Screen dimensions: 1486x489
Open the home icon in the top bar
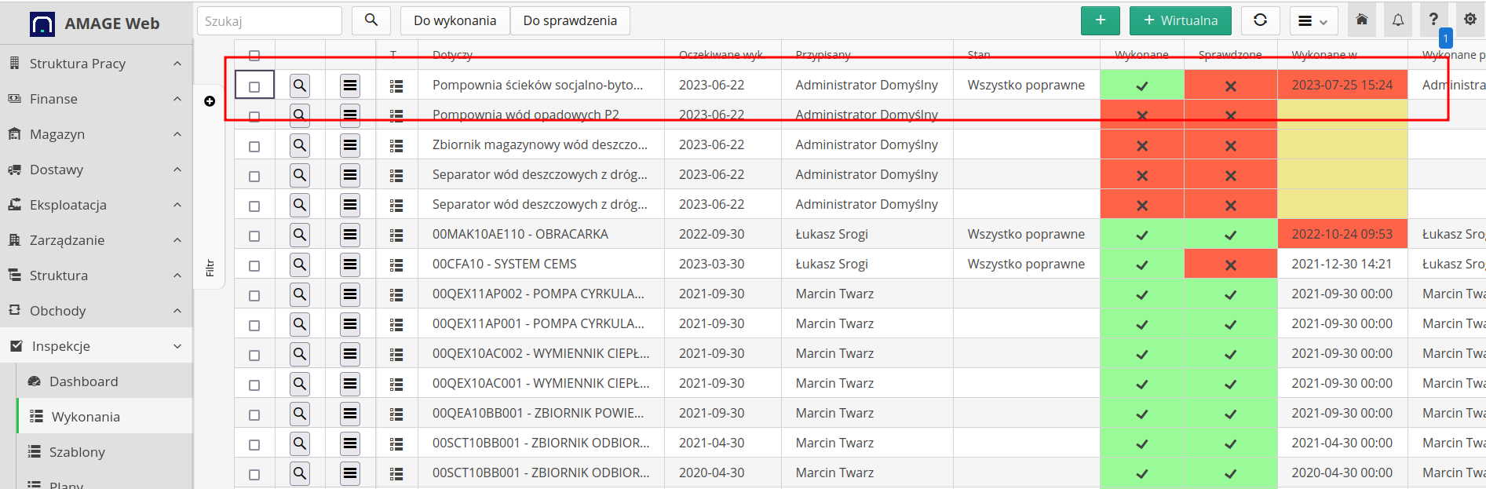(1362, 20)
